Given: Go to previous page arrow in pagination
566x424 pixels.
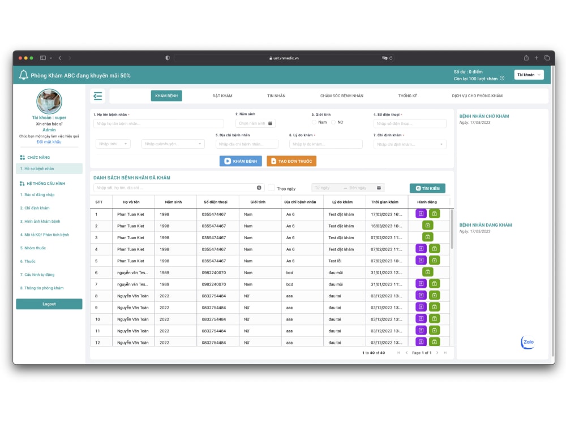Looking at the screenshot, I should pyautogui.click(x=406, y=353).
